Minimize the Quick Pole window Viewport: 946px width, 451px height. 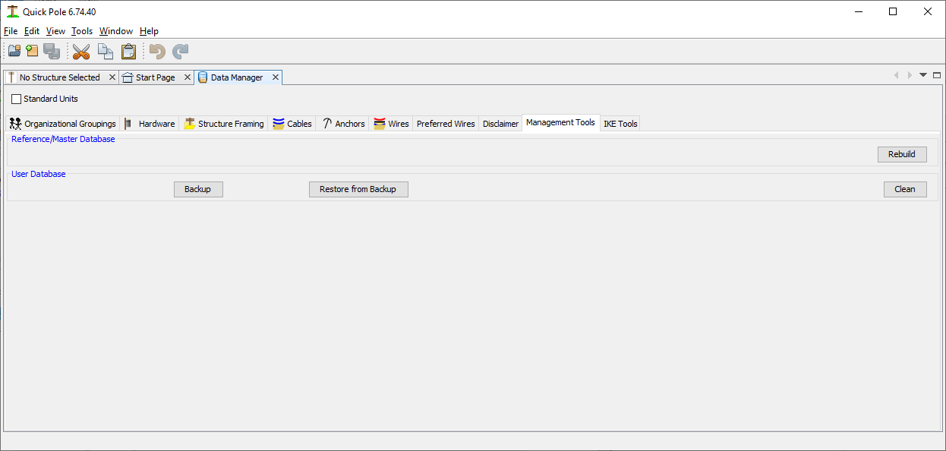(x=858, y=11)
